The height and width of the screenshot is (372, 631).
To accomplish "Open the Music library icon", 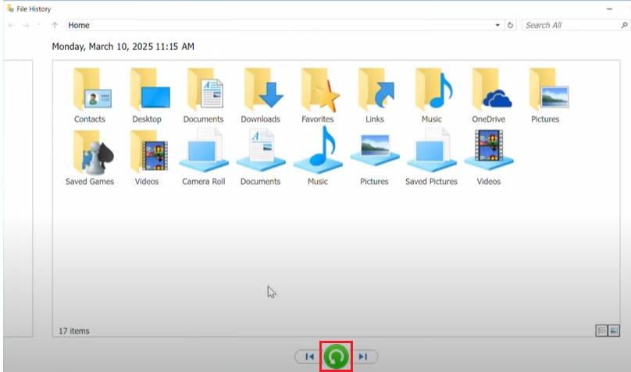I will [x=318, y=158].
